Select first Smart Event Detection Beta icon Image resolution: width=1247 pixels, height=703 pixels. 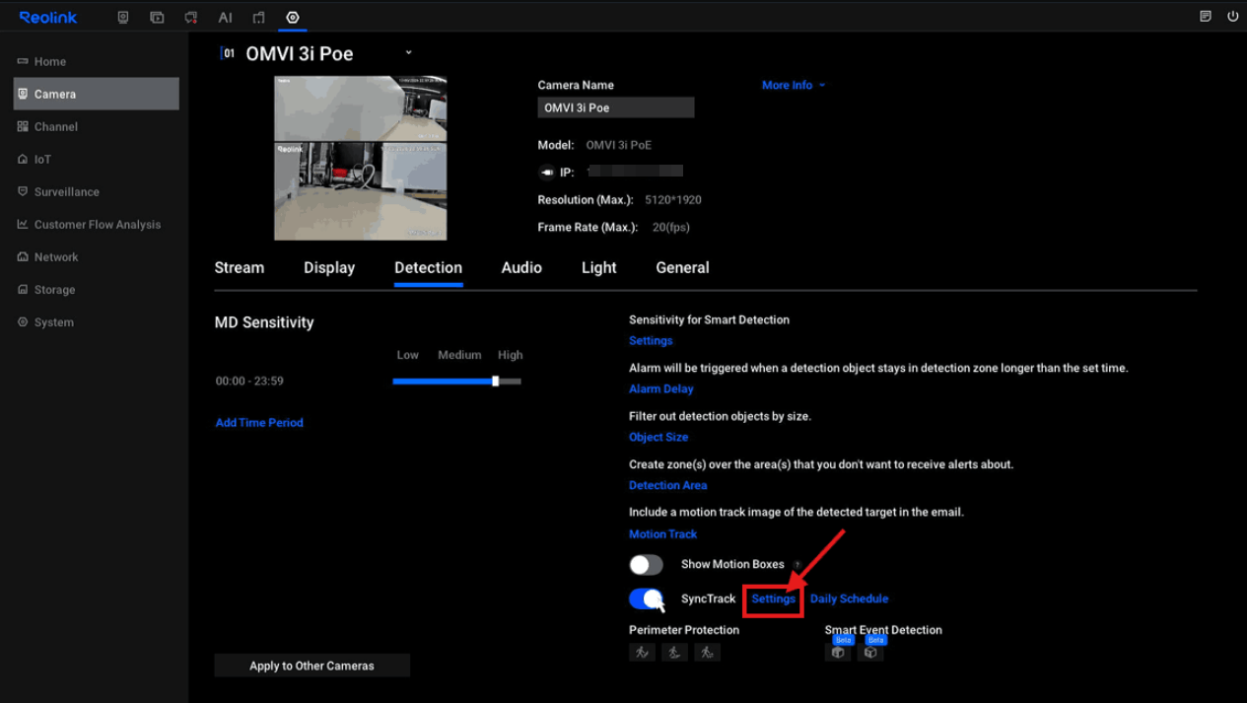838,652
